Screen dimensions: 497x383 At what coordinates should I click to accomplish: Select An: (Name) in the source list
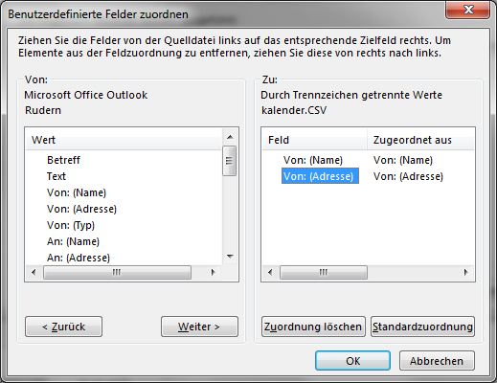tap(73, 241)
